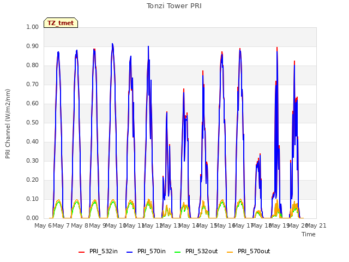This screenshot has height=262, width=349.
Task: Click the 0.40 y-axis tick label
Action: [x=33, y=142]
